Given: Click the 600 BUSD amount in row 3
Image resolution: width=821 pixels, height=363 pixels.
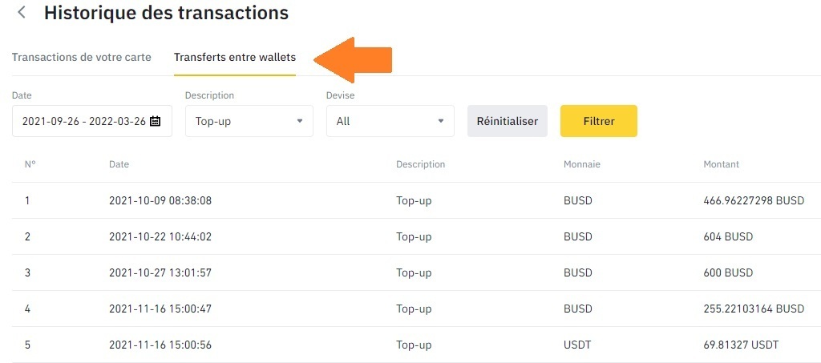Looking at the screenshot, I should [728, 272].
